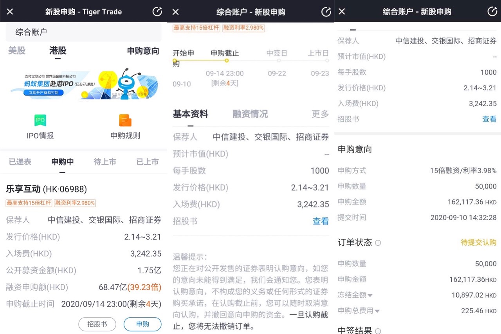Tap the 申购意向 section heading in right panel
Screen dimensions: 501x334
[x=355, y=149]
